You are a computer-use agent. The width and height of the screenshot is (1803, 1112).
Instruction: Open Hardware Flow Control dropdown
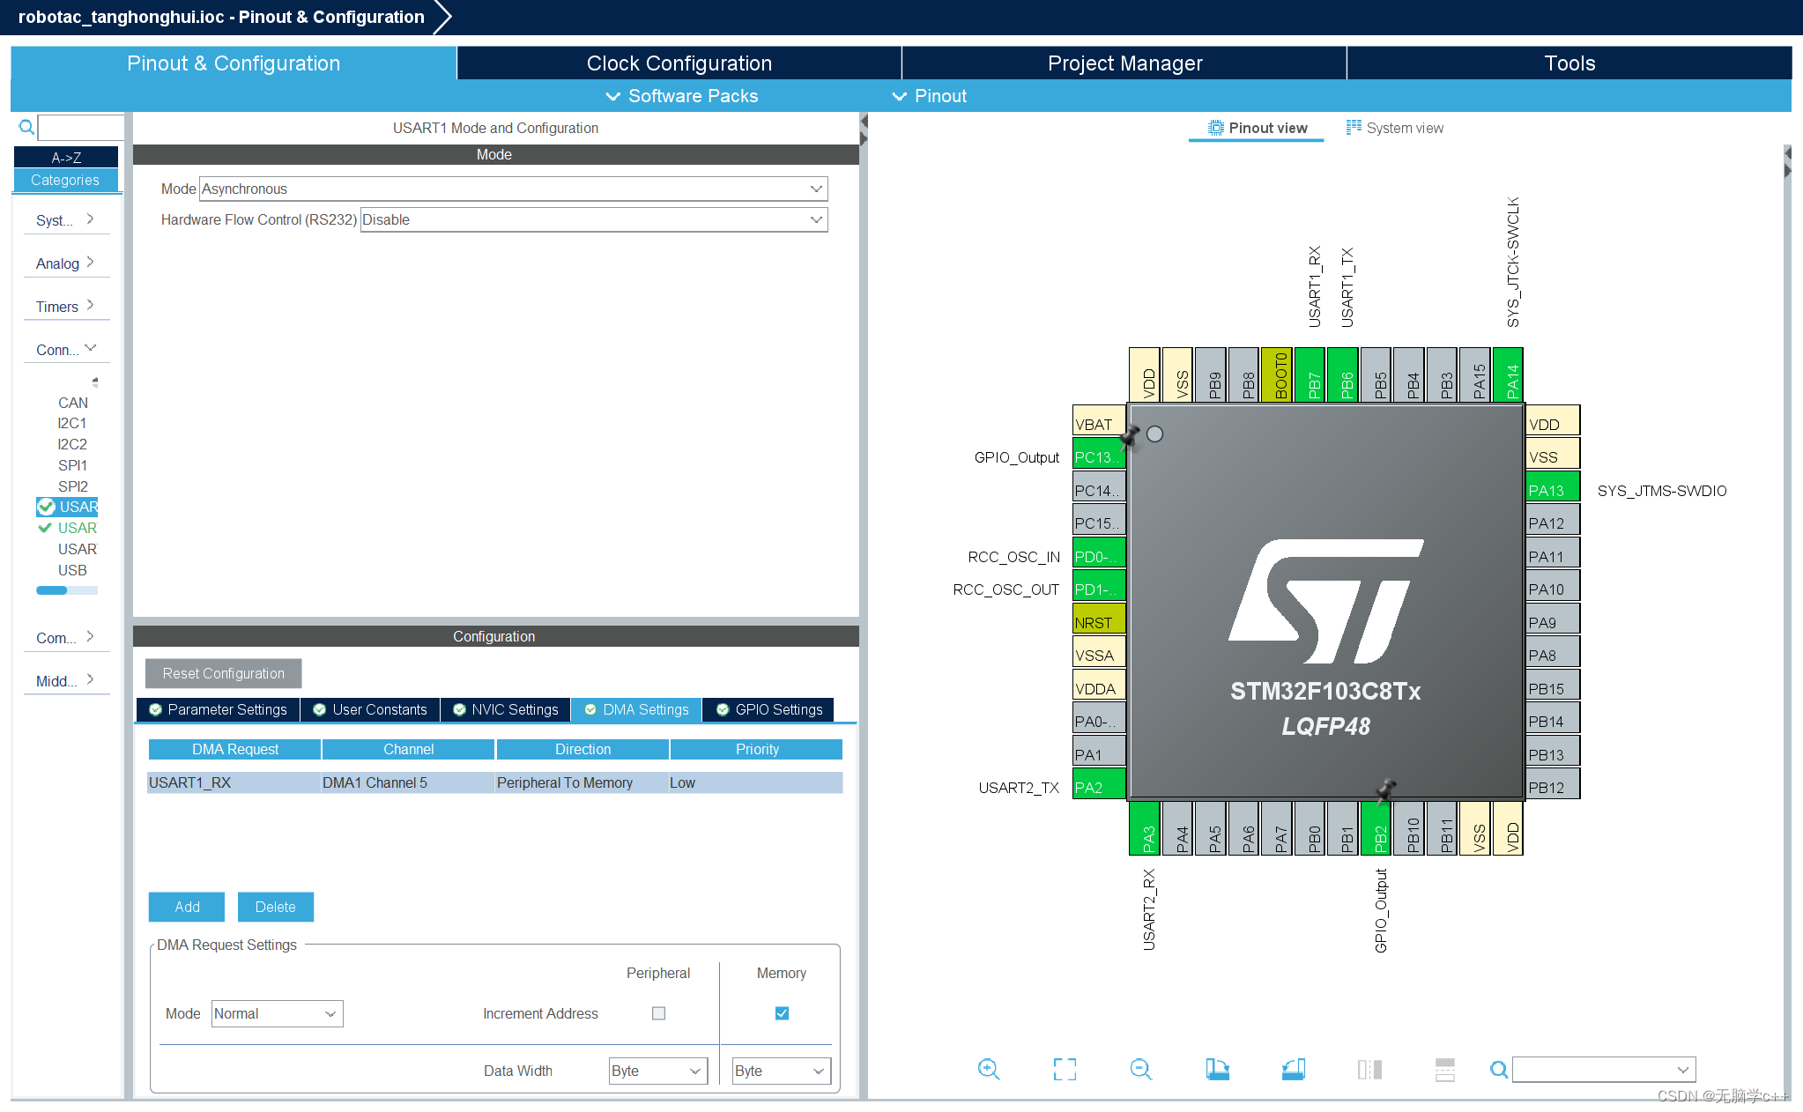pyautogui.click(x=816, y=219)
